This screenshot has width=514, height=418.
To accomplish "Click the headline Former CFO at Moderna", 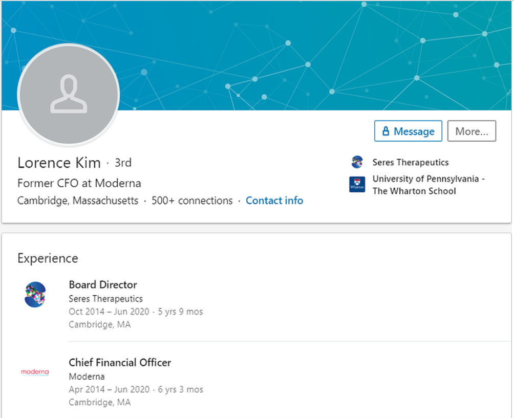I will tap(79, 183).
